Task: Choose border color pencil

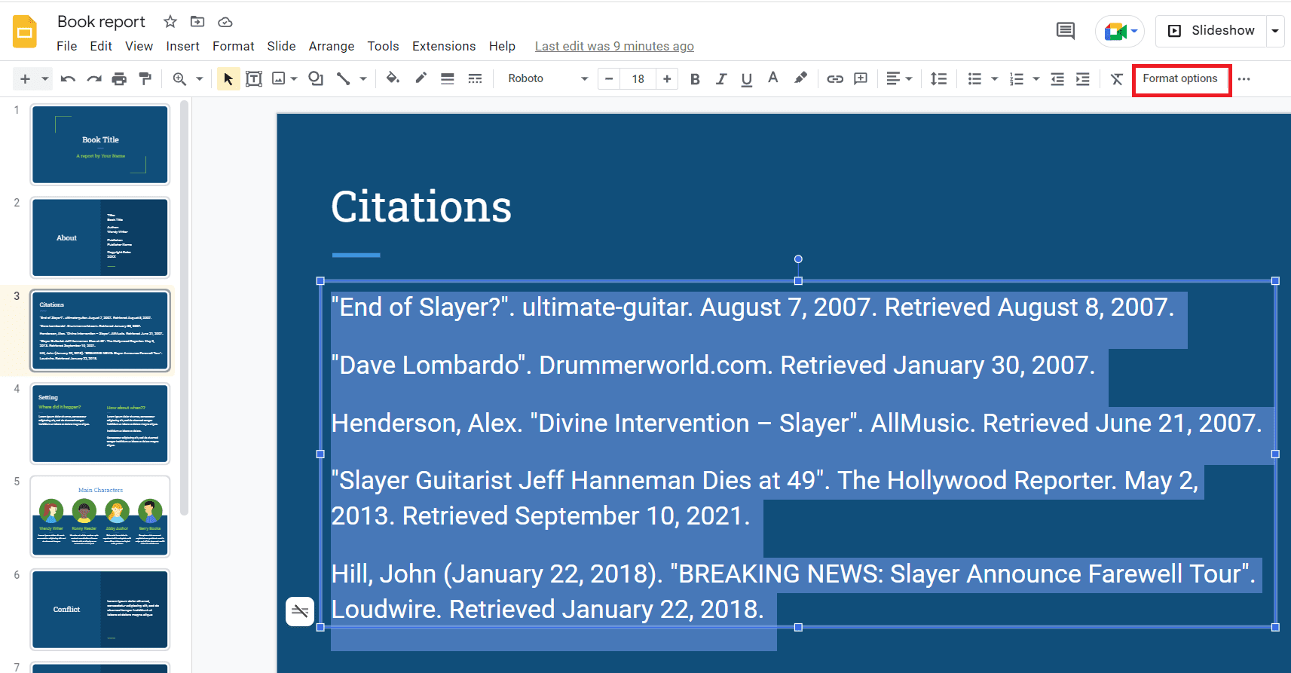Action: coord(421,78)
